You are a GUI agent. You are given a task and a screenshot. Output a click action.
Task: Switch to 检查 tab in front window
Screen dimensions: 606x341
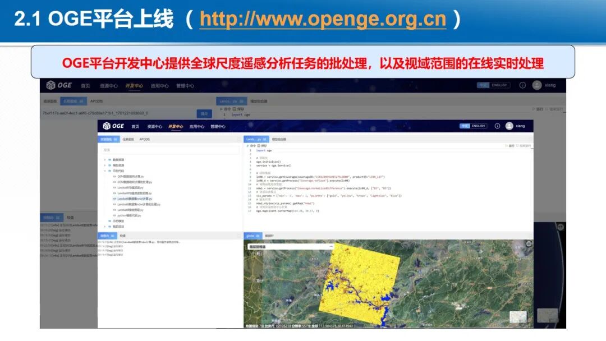[122, 236]
